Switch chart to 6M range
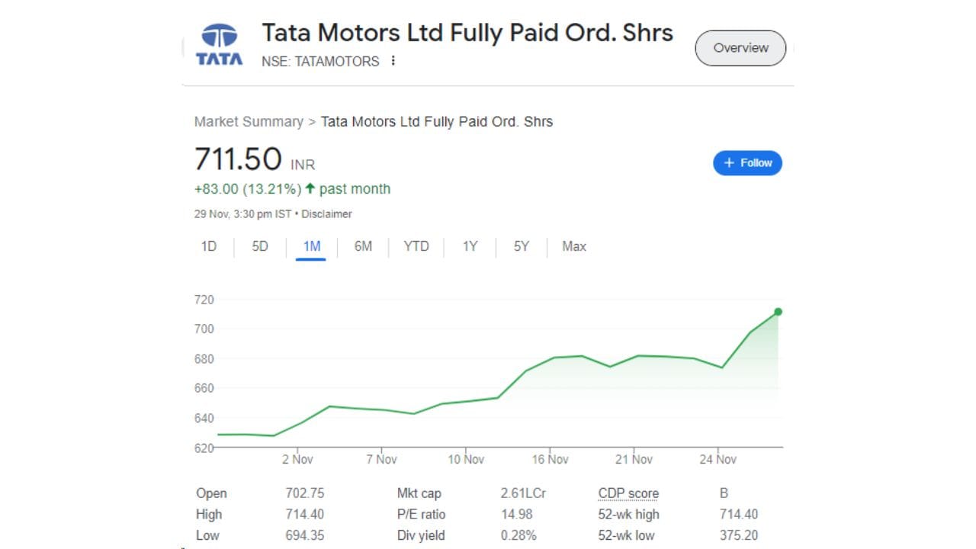This screenshot has height=549, width=976. (x=363, y=246)
